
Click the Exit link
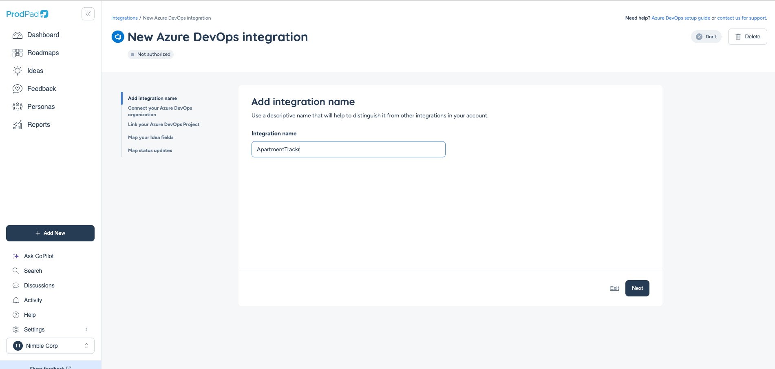point(614,288)
